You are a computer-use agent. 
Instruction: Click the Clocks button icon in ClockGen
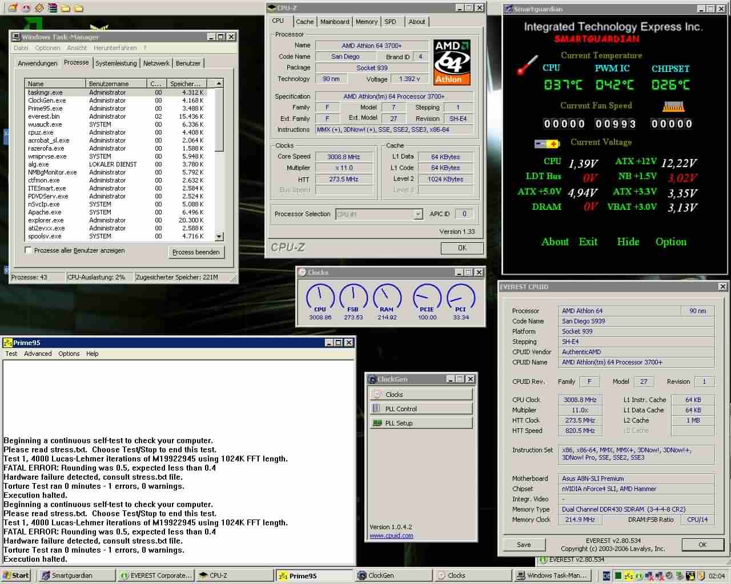tap(377, 395)
